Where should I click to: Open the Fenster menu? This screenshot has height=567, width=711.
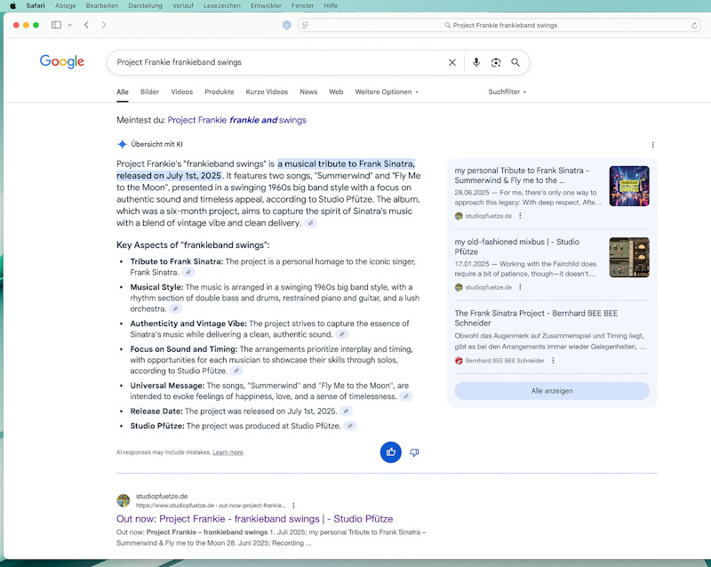pos(302,5)
